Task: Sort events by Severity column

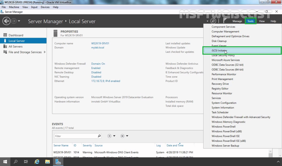Action: 87,145
